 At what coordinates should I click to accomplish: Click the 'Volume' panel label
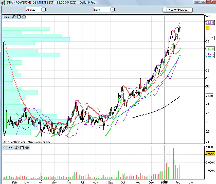(8, 147)
